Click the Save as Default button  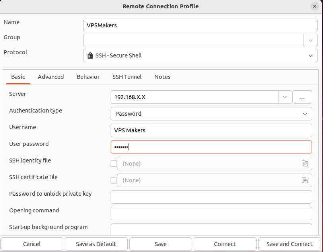(x=96, y=244)
